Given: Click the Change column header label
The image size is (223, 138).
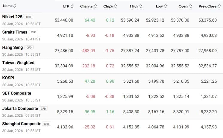Looking at the screenshot, I should coord(86,6).
